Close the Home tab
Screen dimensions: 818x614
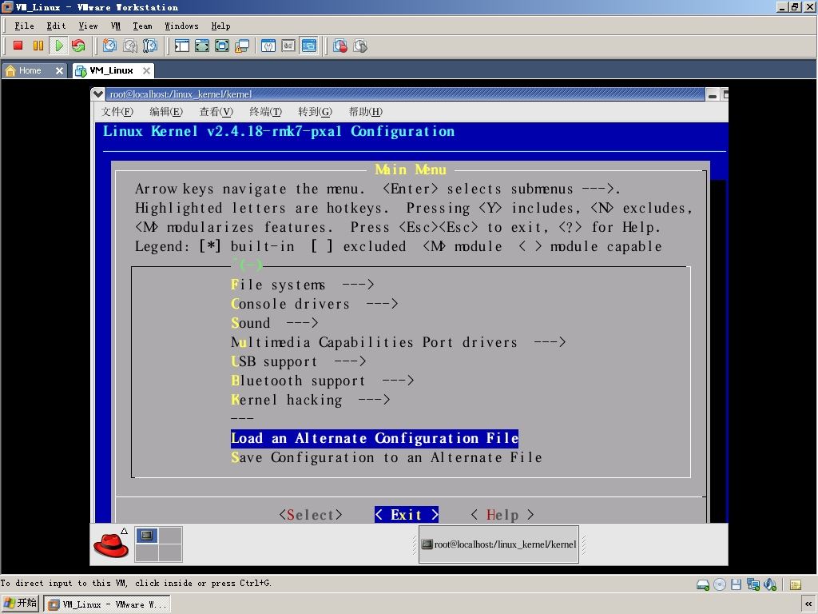point(59,70)
